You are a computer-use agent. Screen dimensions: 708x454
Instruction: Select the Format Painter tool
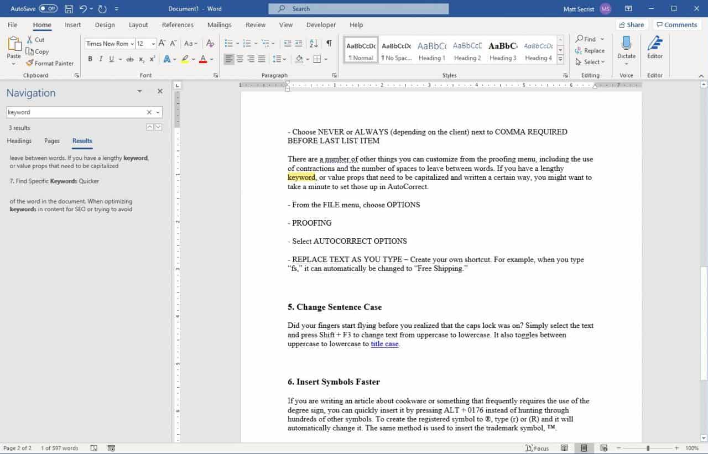[50, 63]
